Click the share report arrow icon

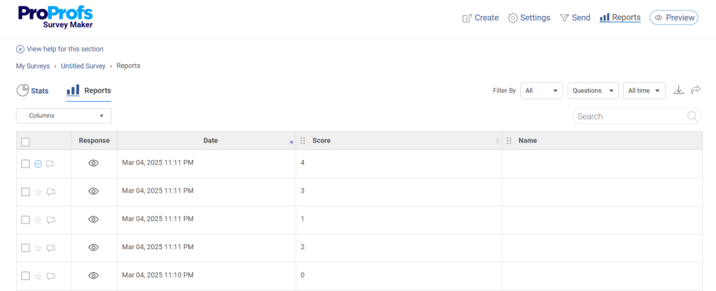coord(696,90)
